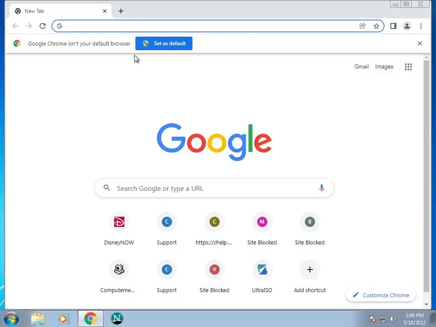Open the Site Blocked shortcut with V icon
Image resolution: width=436 pixels, height=327 pixels.
tap(214, 276)
